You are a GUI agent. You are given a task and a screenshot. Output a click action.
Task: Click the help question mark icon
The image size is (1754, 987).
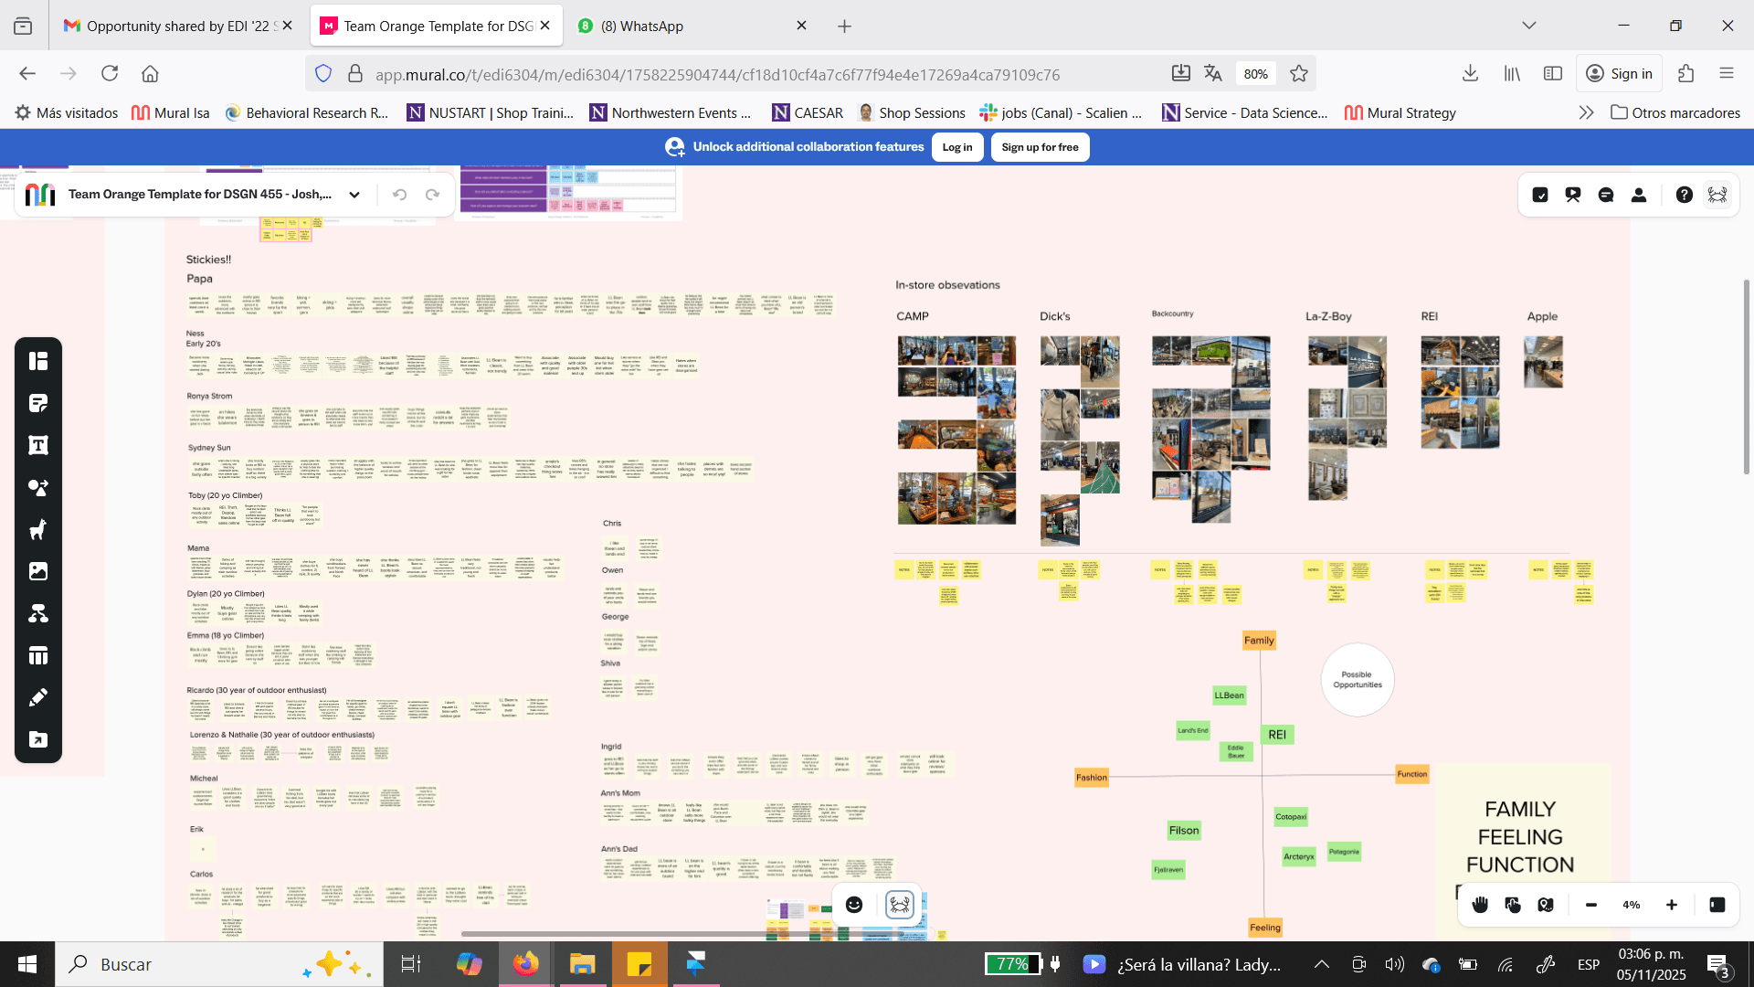click(x=1684, y=195)
